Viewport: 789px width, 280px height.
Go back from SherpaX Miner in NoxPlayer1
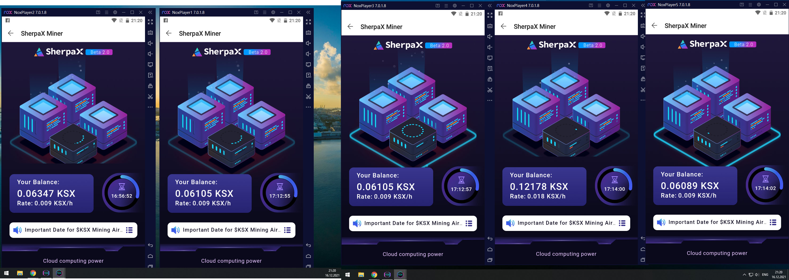(x=169, y=33)
